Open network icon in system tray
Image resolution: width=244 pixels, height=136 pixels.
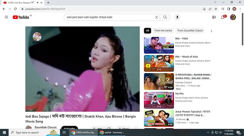(216, 132)
